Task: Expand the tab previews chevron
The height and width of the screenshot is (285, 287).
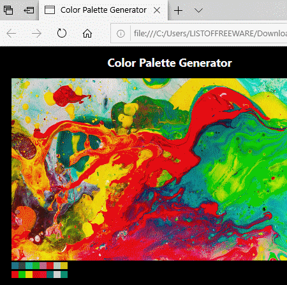Action: [x=198, y=10]
